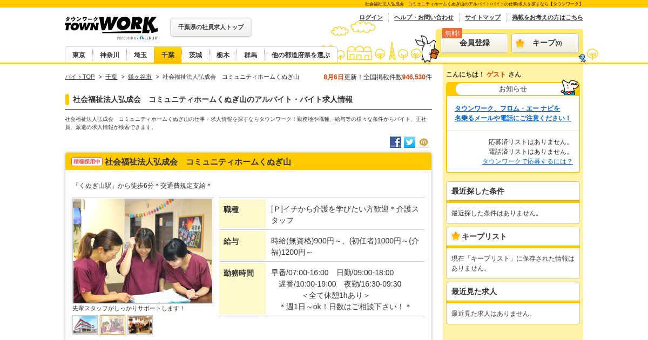Open 他の都道府県を選ぶ tab

click(x=301, y=55)
